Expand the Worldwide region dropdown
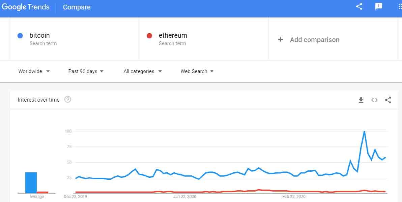This screenshot has width=402, height=202. (x=34, y=71)
